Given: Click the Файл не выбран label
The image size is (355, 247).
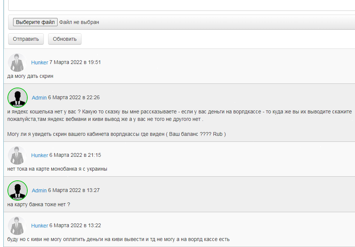Looking at the screenshot, I should pos(79,22).
